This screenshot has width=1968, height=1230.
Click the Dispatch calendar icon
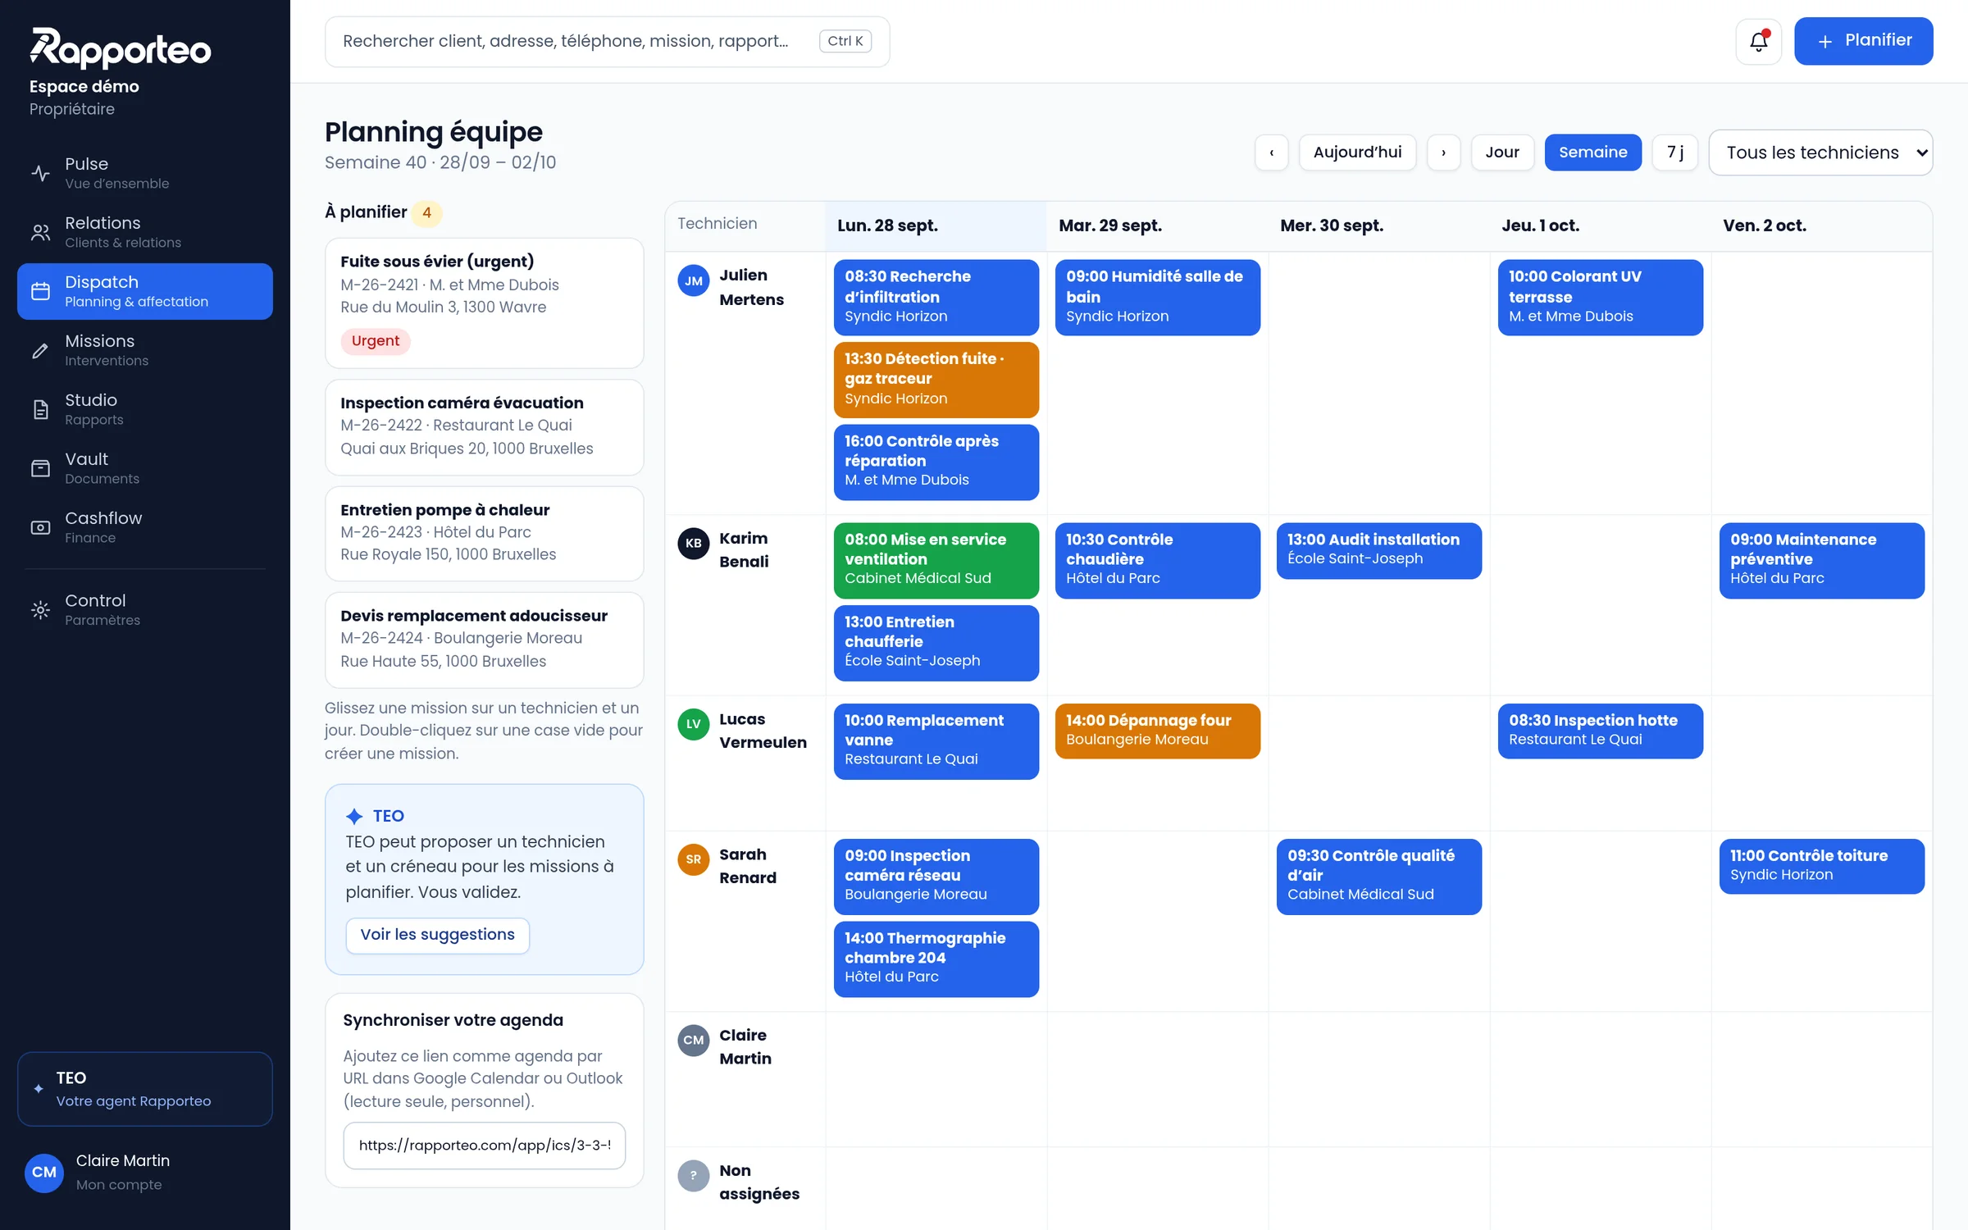pyautogui.click(x=40, y=291)
